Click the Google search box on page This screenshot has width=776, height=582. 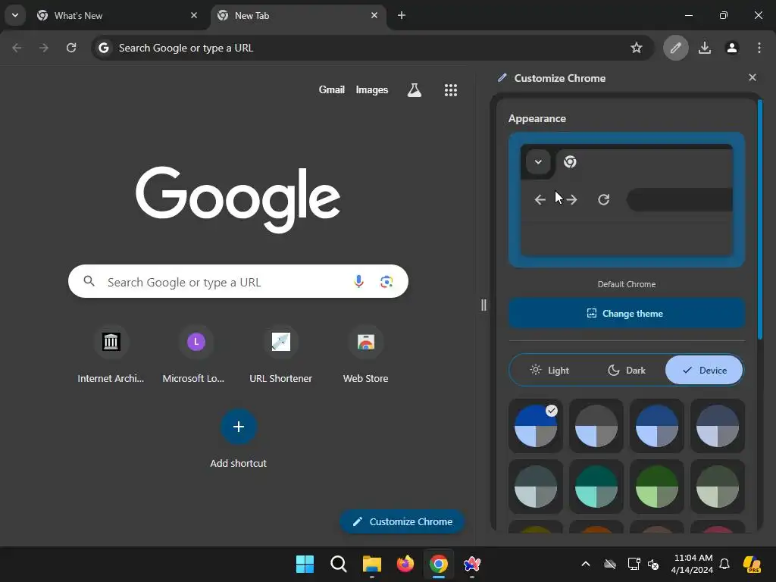coord(238,282)
